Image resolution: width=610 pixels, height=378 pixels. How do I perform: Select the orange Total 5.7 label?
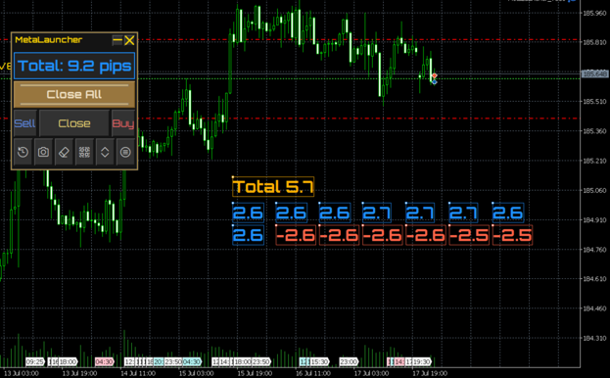tap(273, 187)
